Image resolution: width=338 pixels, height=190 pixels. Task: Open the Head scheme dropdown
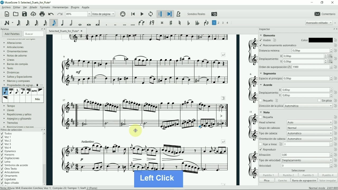click(309, 122)
